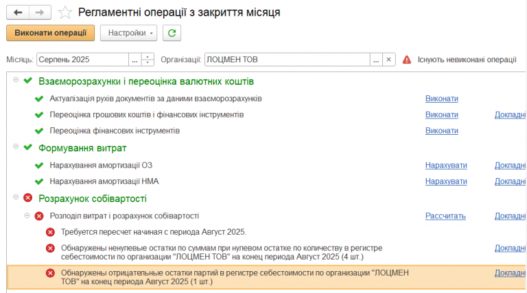Open month selection via ellipsis button

coord(134,60)
